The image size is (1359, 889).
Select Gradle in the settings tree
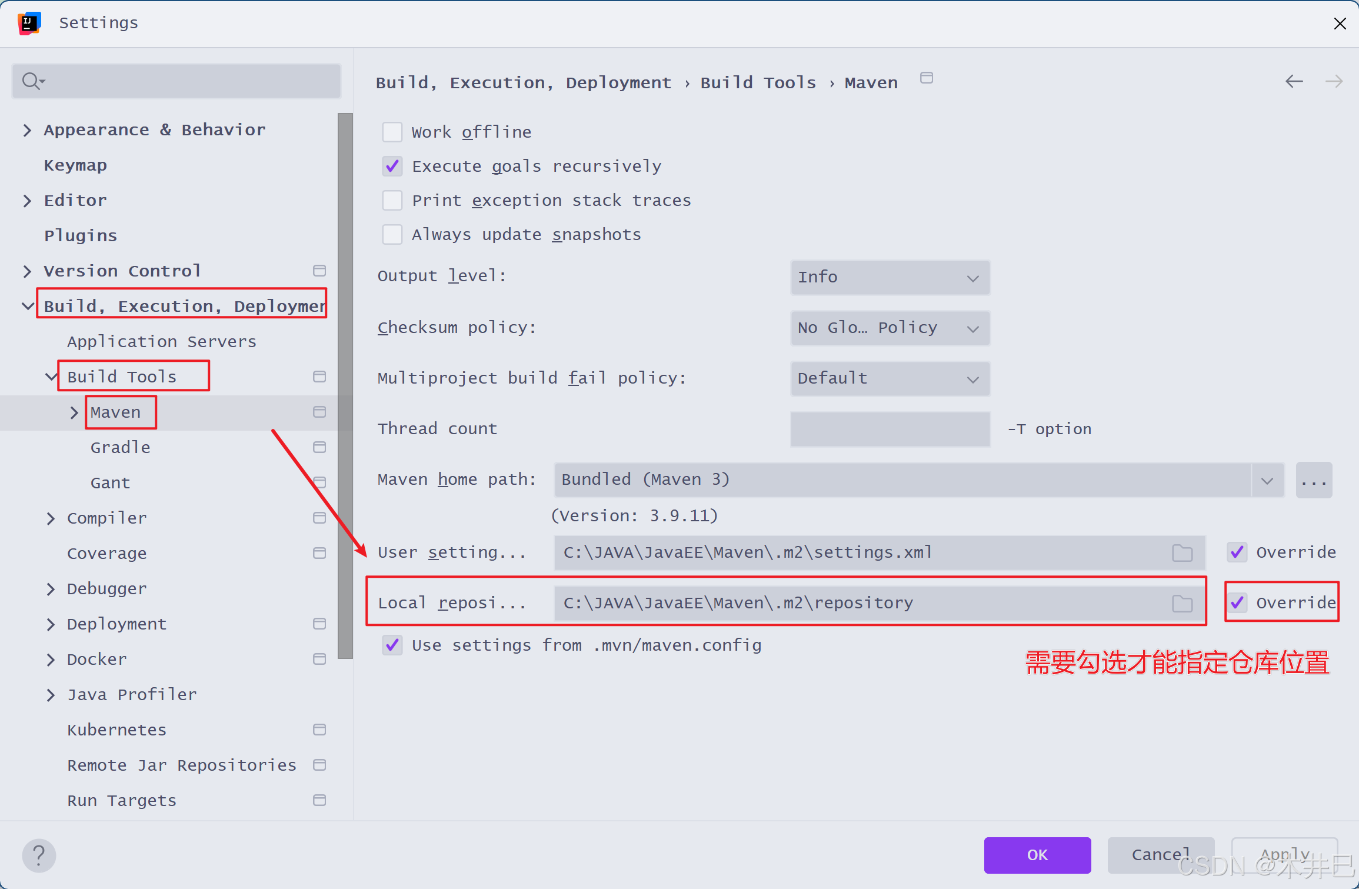(121, 448)
